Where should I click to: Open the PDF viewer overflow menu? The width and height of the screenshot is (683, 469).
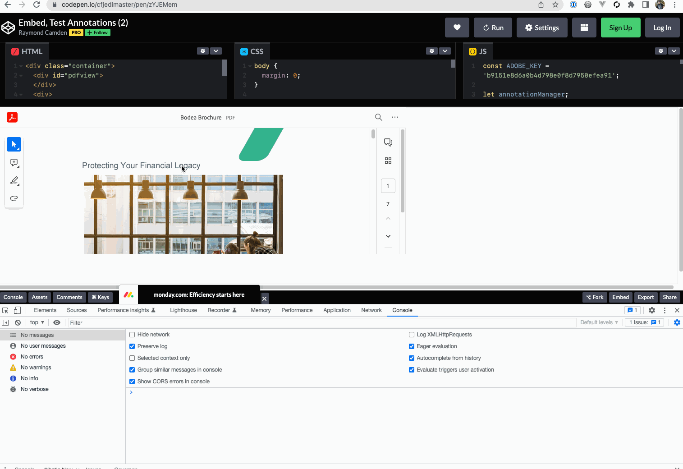click(x=395, y=117)
